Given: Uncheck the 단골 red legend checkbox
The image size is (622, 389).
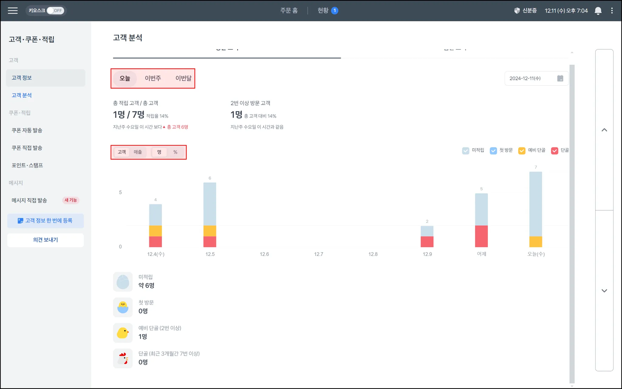Looking at the screenshot, I should (554, 150).
